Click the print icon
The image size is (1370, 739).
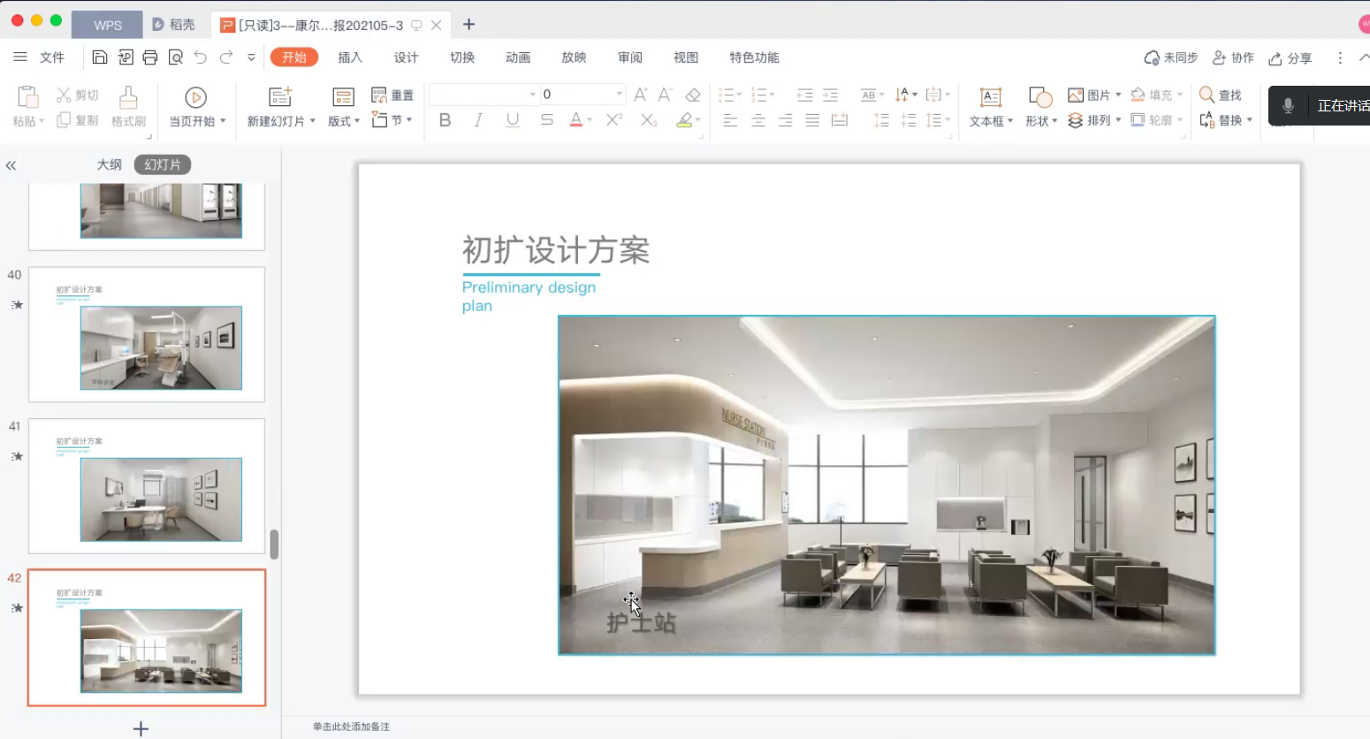[x=150, y=57]
